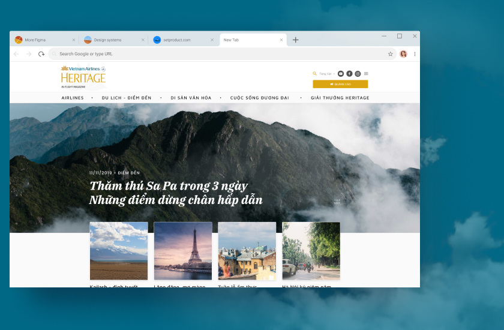Screen dimensions: 504x330
Task: Close the setproduct.com tab
Action: pyautogui.click(x=212, y=40)
